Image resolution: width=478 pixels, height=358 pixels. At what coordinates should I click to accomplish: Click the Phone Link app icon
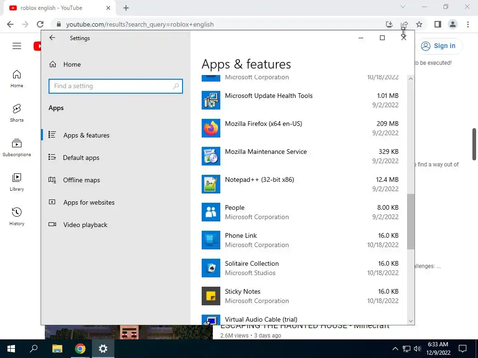pos(211,240)
